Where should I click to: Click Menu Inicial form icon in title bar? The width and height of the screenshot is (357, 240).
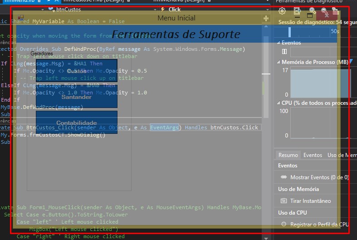[x=21, y=18]
